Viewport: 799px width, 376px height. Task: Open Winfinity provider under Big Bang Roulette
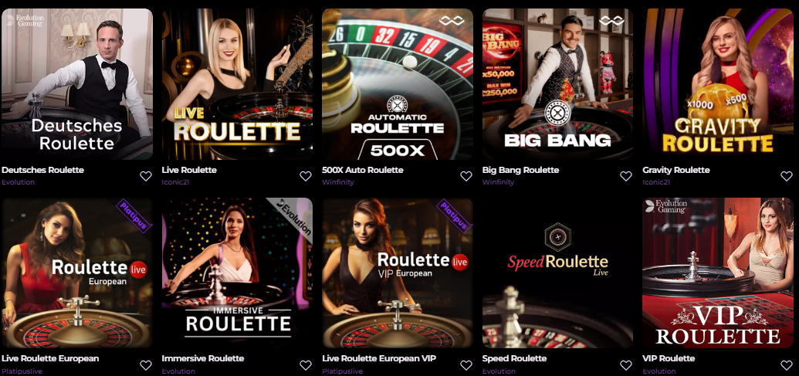point(499,182)
